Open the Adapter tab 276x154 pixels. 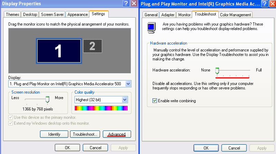pos(168,15)
